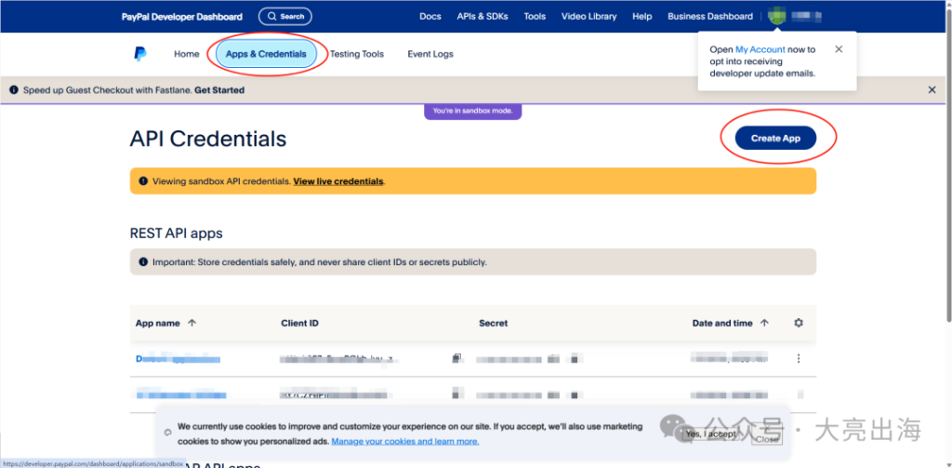This screenshot has width=952, height=468.
Task: Sort by App name arrow
Action: click(192, 323)
